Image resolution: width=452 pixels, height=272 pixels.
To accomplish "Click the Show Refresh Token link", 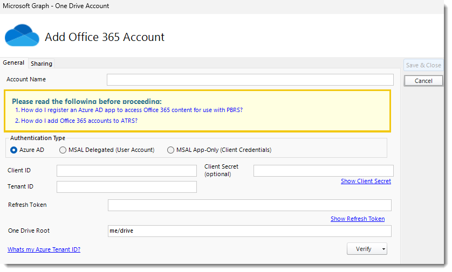I will [x=358, y=219].
